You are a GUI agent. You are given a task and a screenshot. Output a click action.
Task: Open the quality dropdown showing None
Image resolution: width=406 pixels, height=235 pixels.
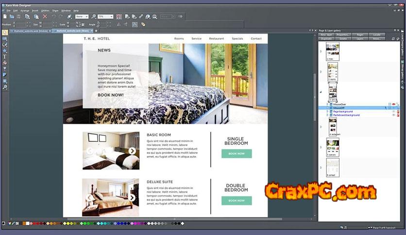pyautogui.click(x=86, y=17)
